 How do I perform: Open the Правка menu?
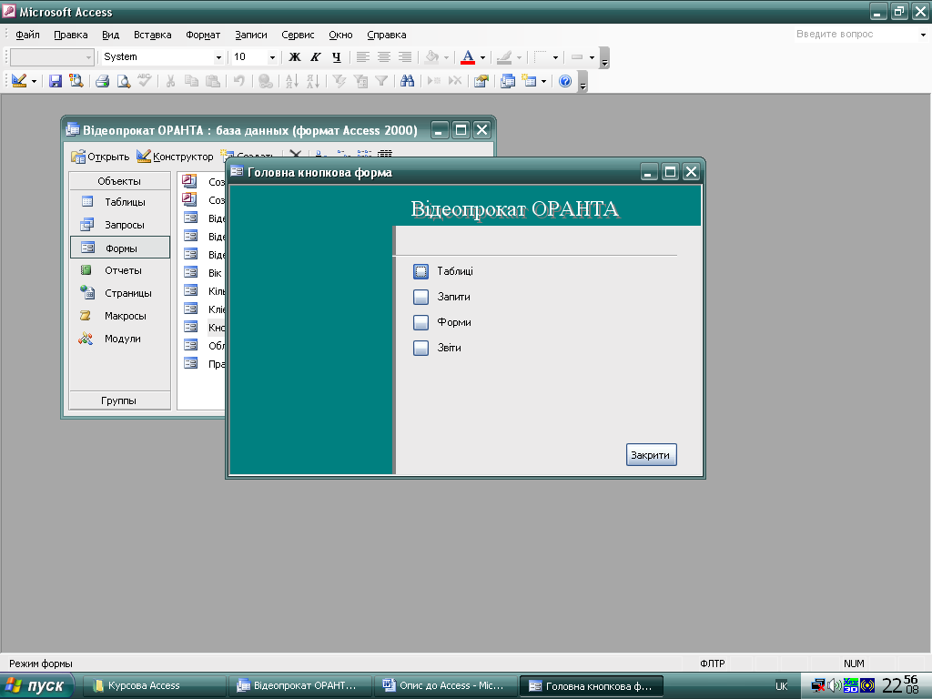tap(71, 35)
